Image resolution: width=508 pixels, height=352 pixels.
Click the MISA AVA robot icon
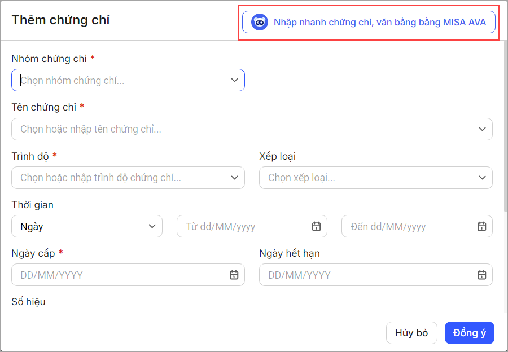click(x=260, y=23)
